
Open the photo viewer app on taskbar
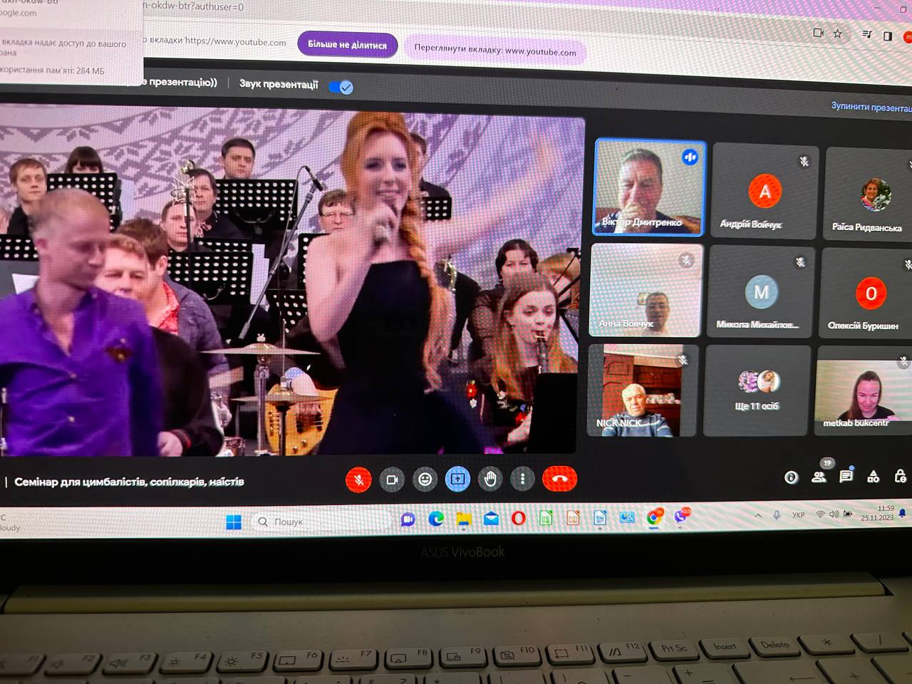coord(627,517)
